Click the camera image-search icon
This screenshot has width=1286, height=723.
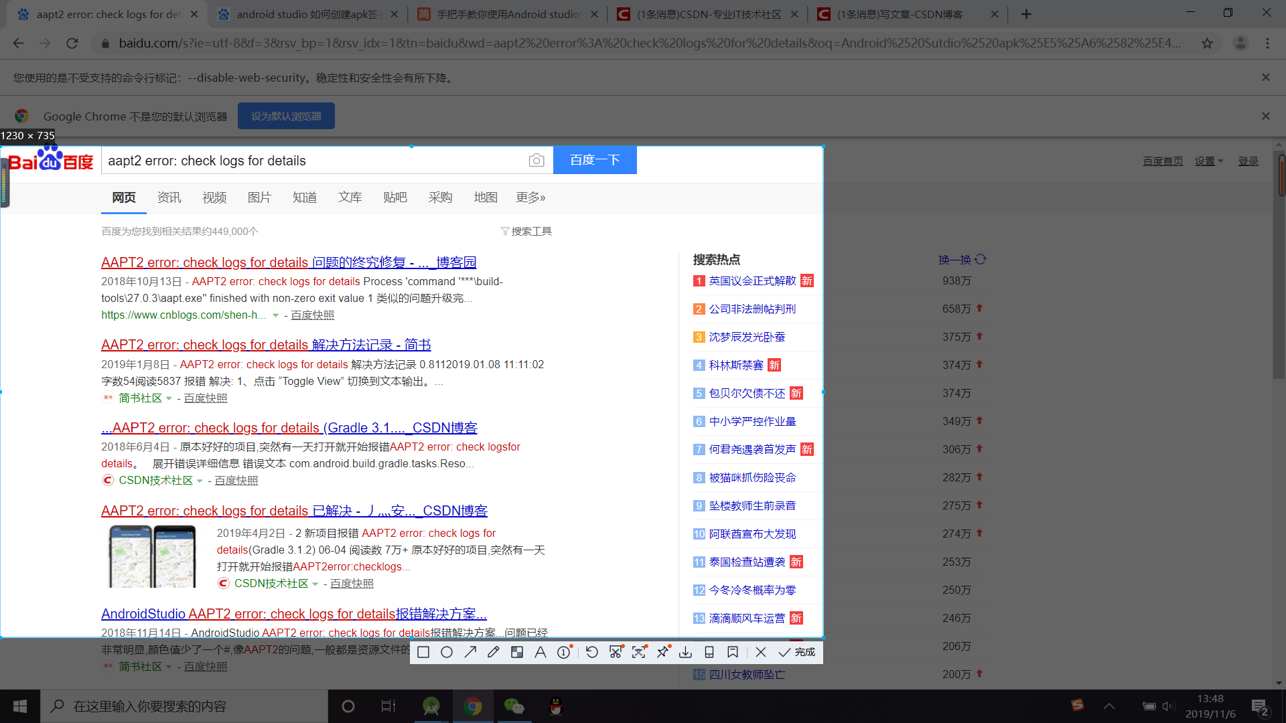[537, 161]
